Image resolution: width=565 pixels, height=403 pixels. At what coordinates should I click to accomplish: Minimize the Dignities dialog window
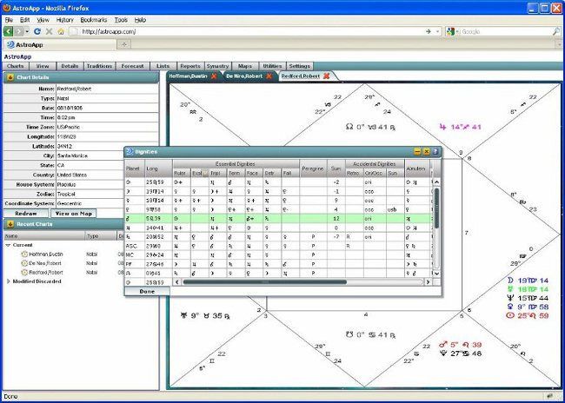(x=417, y=151)
